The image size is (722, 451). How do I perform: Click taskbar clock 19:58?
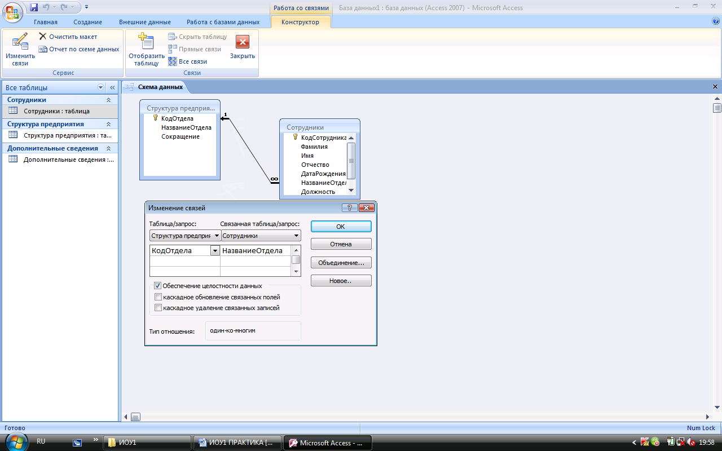[707, 443]
